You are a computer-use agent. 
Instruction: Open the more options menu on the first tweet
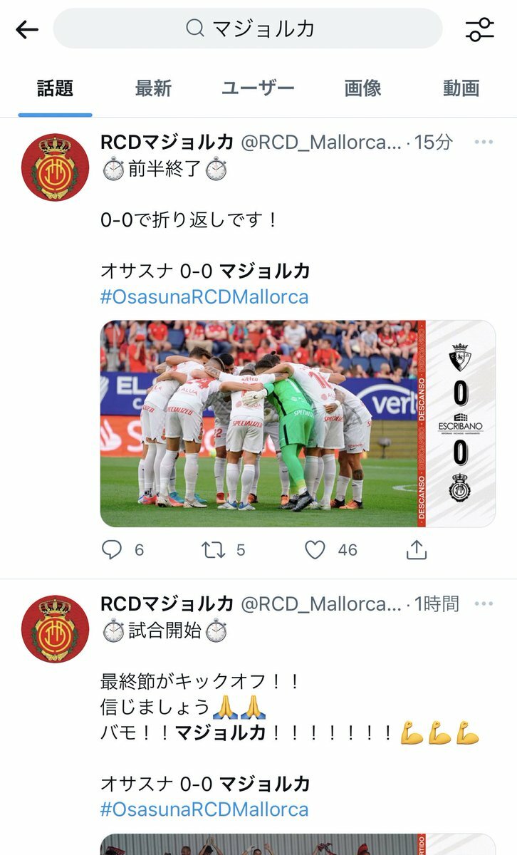[x=484, y=142]
